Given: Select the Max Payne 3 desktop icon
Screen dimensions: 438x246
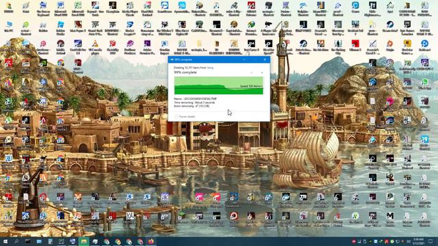Looking at the screenshot, I should pyautogui.click(x=77, y=27).
